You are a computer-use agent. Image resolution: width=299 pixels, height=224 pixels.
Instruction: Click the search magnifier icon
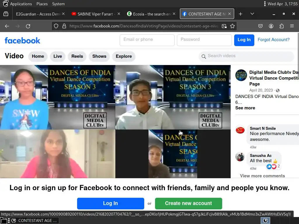tap(204, 57)
